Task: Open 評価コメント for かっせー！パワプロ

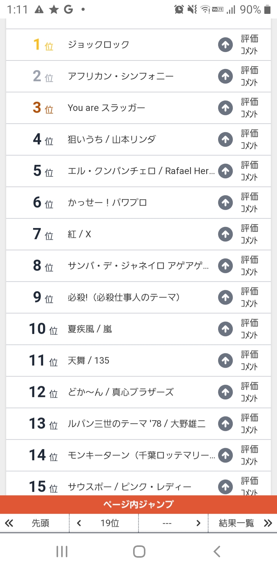Action: point(249,203)
